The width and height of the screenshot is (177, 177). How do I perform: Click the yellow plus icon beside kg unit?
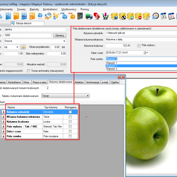[23, 47]
